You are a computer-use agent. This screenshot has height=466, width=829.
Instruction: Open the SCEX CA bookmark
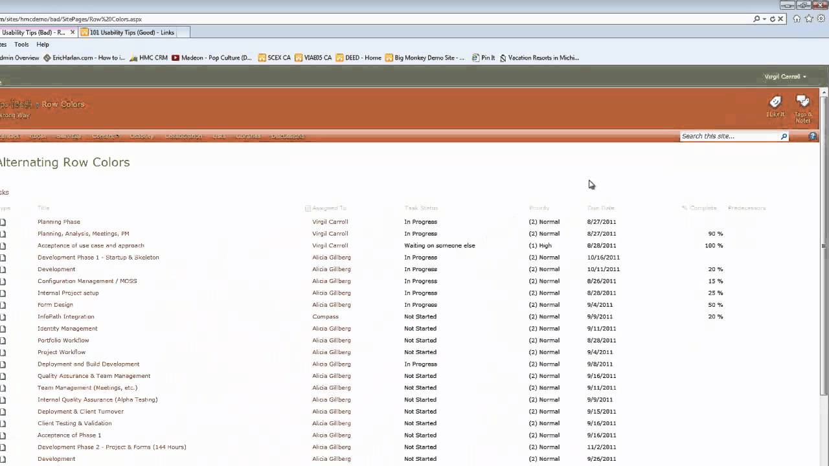274,58
